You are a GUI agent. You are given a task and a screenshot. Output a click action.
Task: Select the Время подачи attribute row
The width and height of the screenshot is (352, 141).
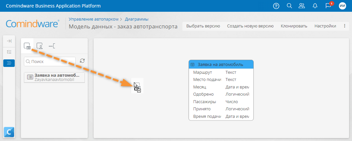[221, 117]
